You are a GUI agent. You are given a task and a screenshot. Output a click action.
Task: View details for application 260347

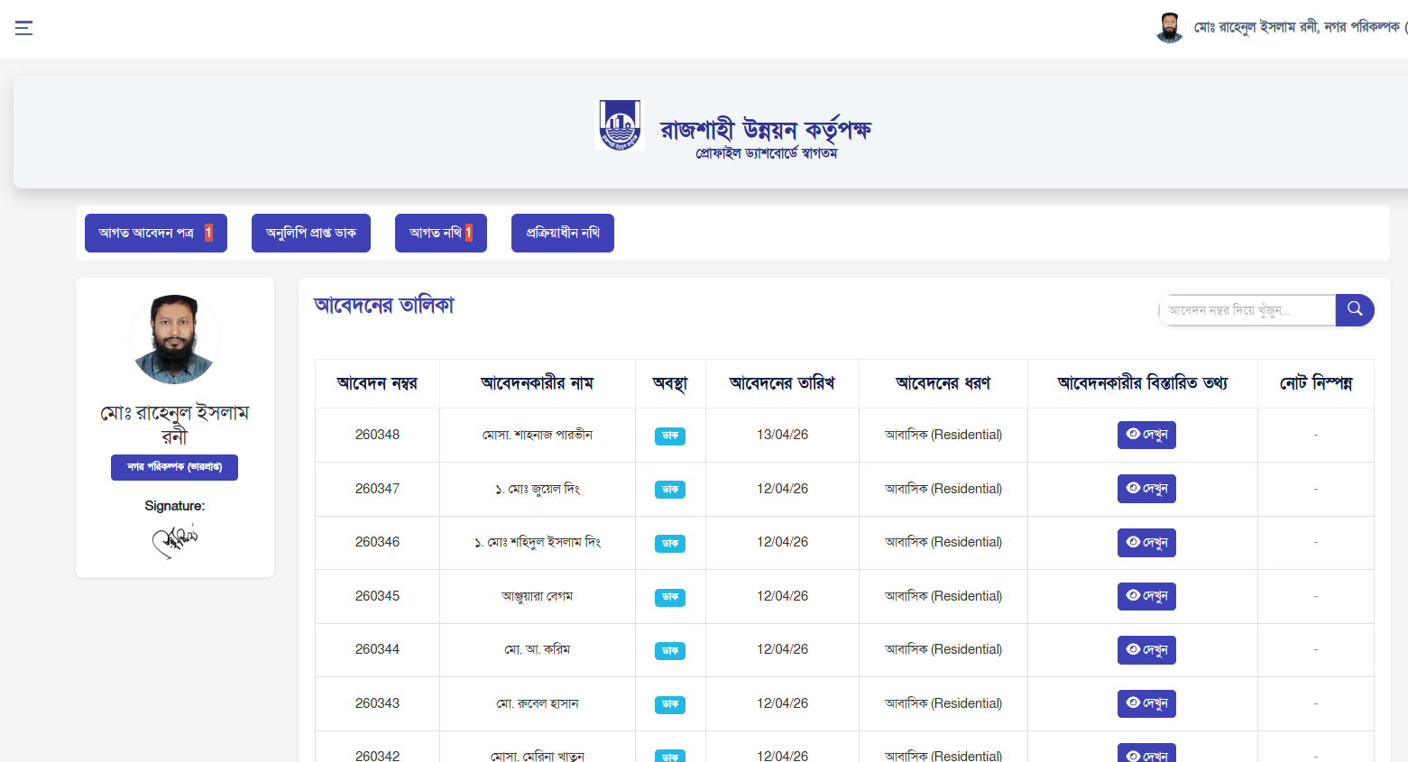[1146, 489]
